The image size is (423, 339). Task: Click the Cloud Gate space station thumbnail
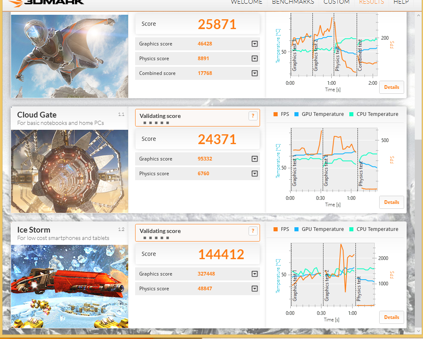coord(70,171)
